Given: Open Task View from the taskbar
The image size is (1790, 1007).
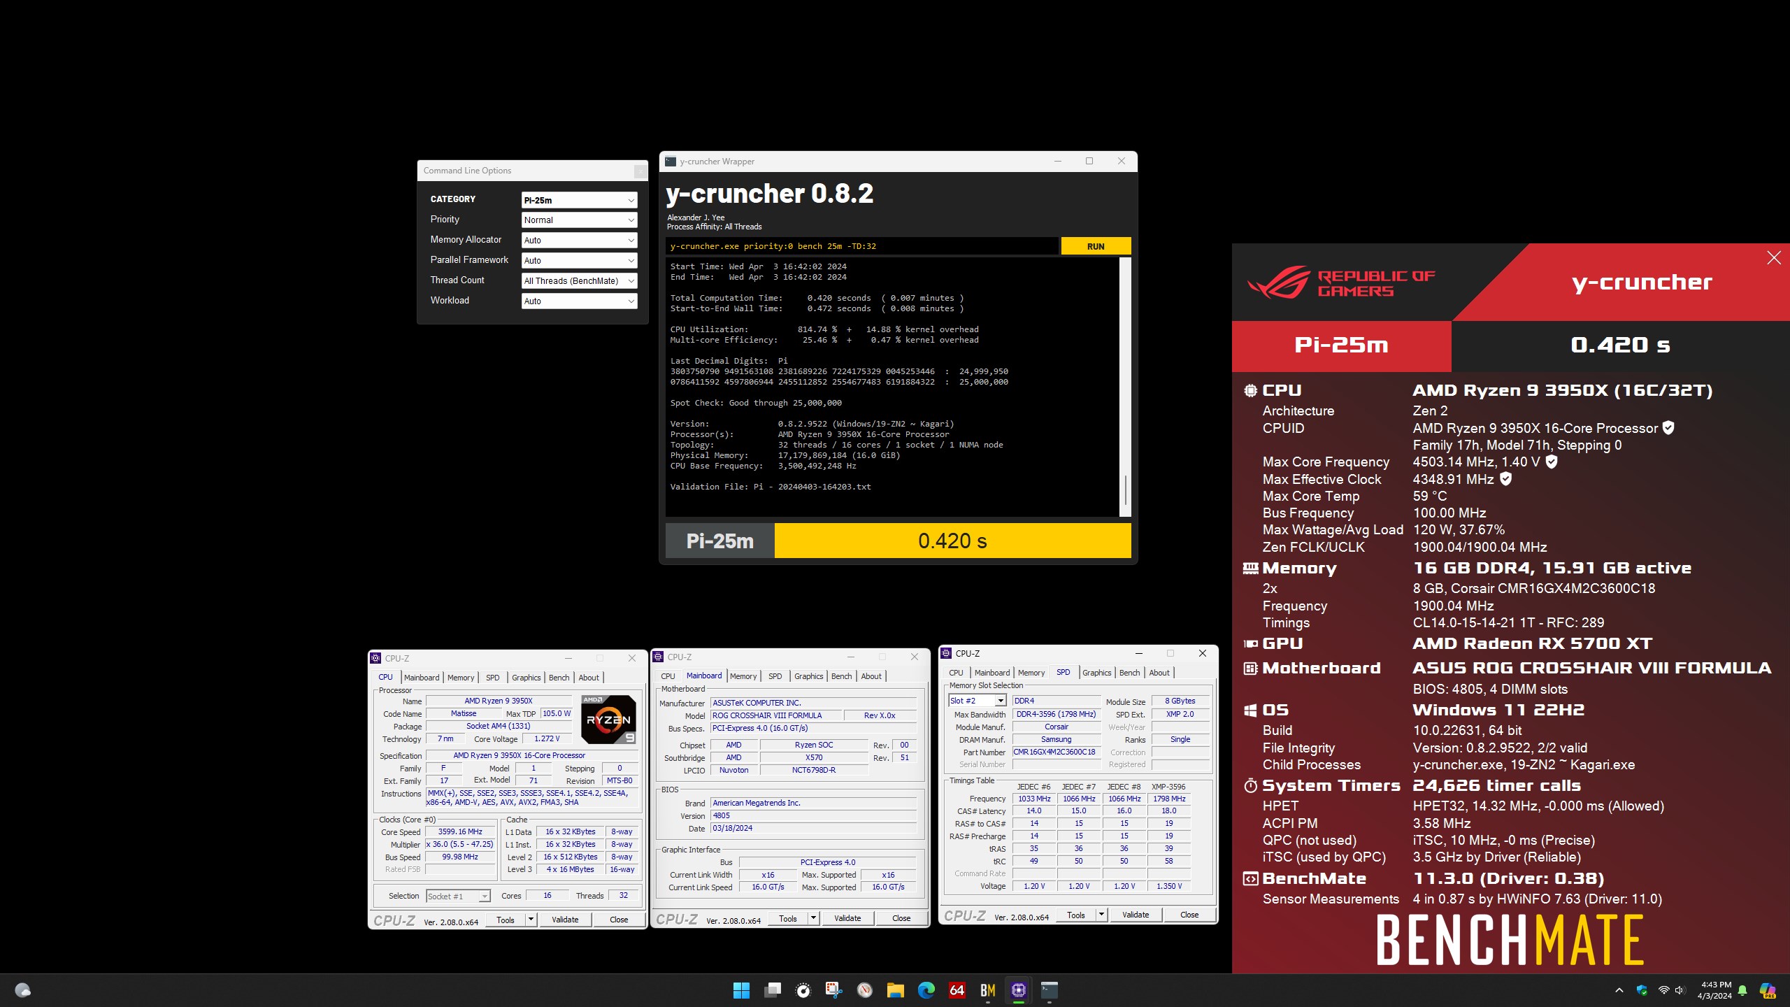Looking at the screenshot, I should coord(772,990).
